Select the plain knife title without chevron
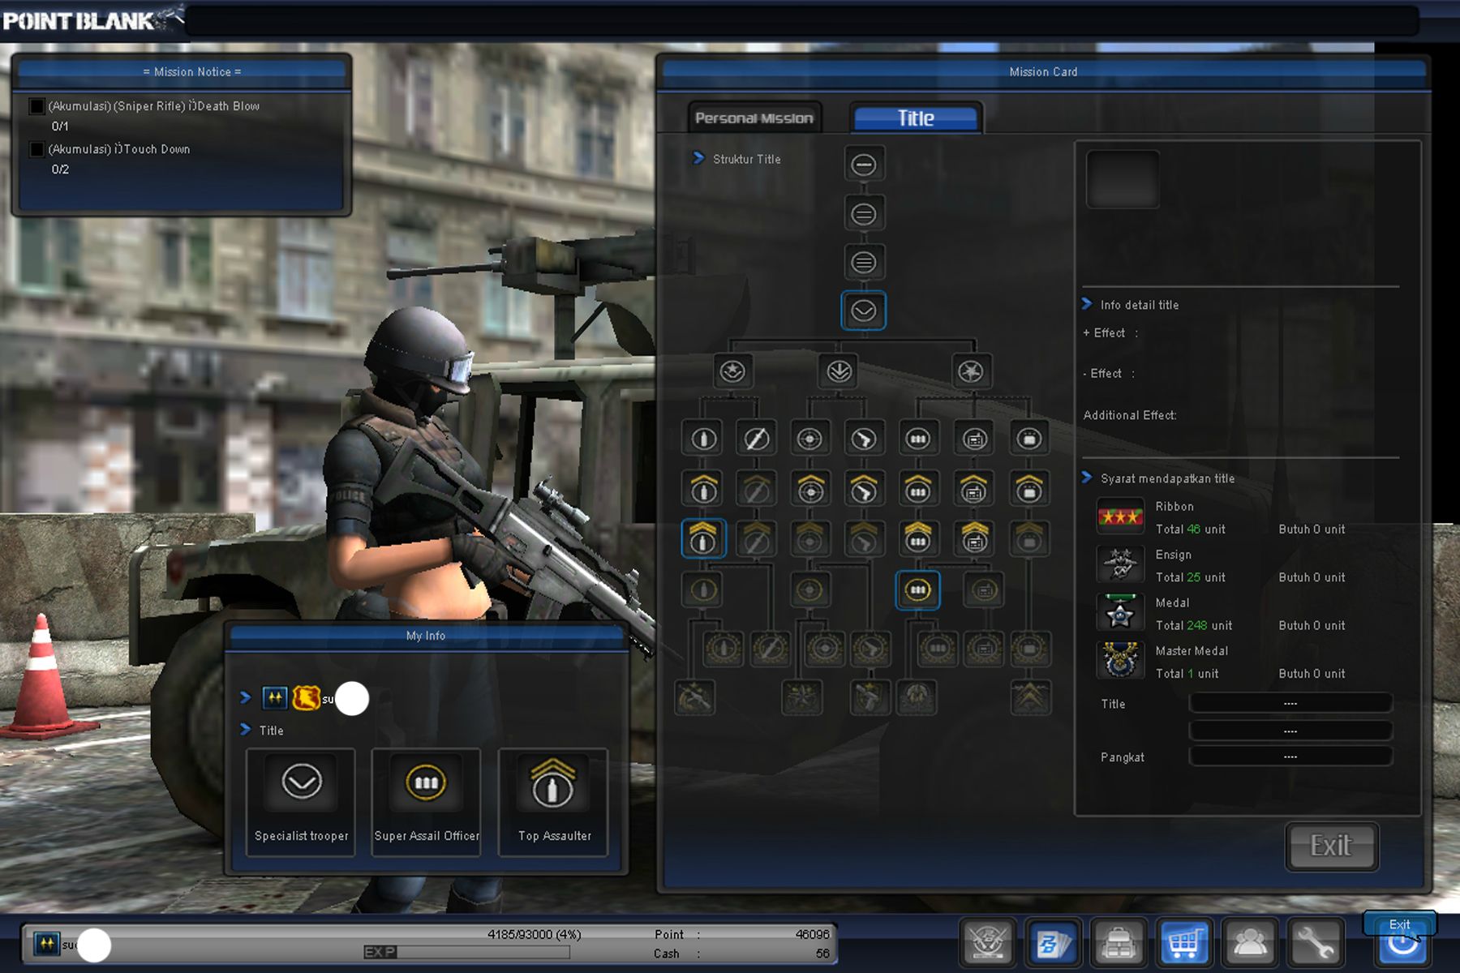 756,439
